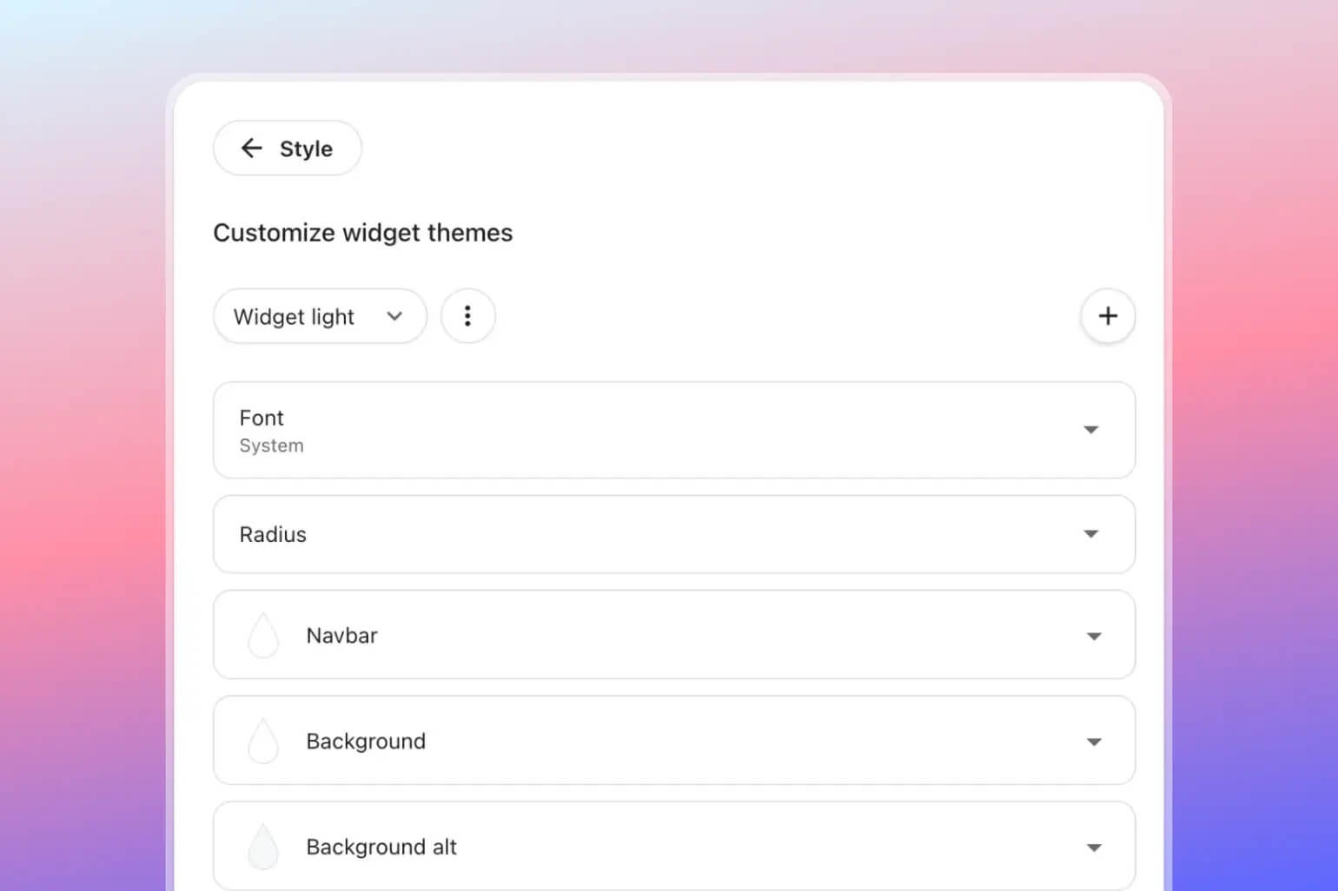Click the System font value text
This screenshot has width=1338, height=891.
pos(271,445)
